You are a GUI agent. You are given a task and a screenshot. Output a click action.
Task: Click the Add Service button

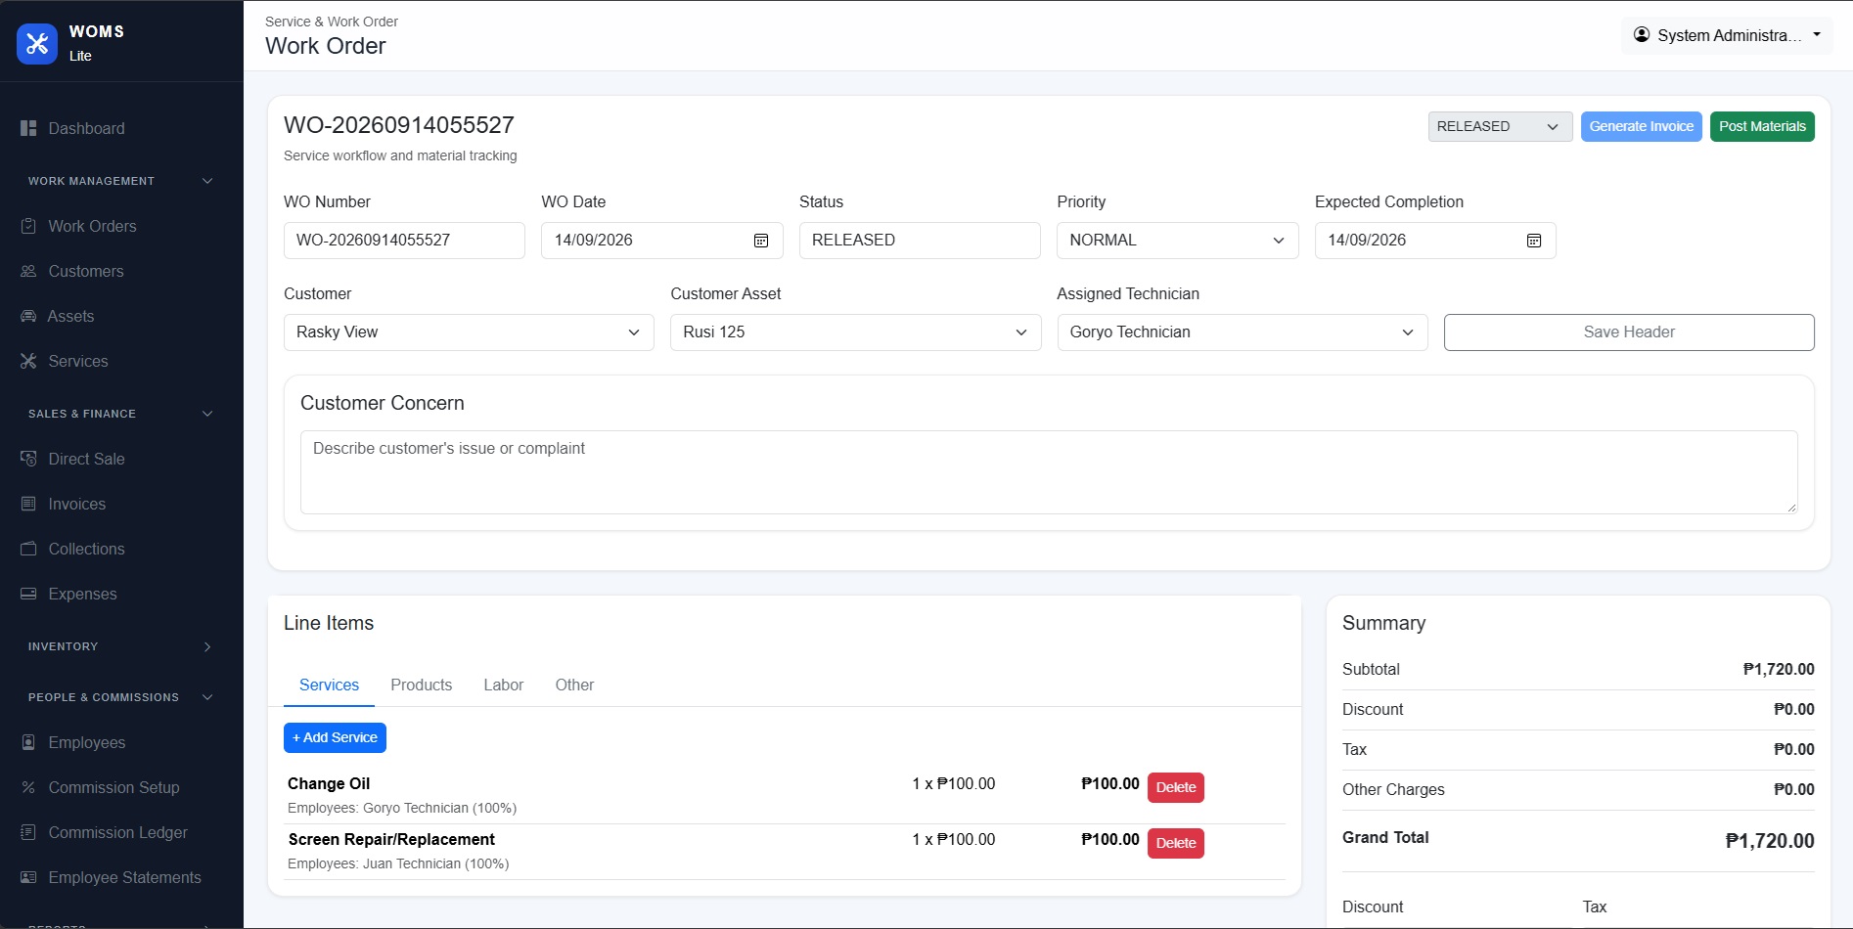click(335, 737)
